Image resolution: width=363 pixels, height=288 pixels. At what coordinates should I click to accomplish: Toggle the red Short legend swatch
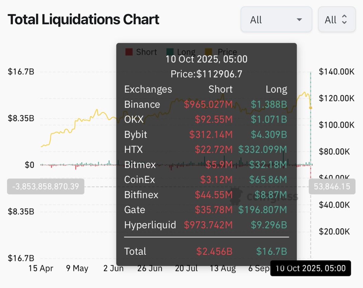[129, 52]
